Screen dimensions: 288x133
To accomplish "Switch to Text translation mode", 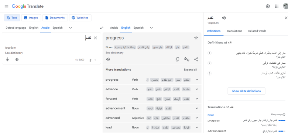I will (12, 18).
